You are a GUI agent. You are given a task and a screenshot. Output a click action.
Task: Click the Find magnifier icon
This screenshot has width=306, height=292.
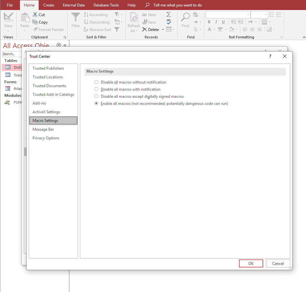[x=185, y=17]
